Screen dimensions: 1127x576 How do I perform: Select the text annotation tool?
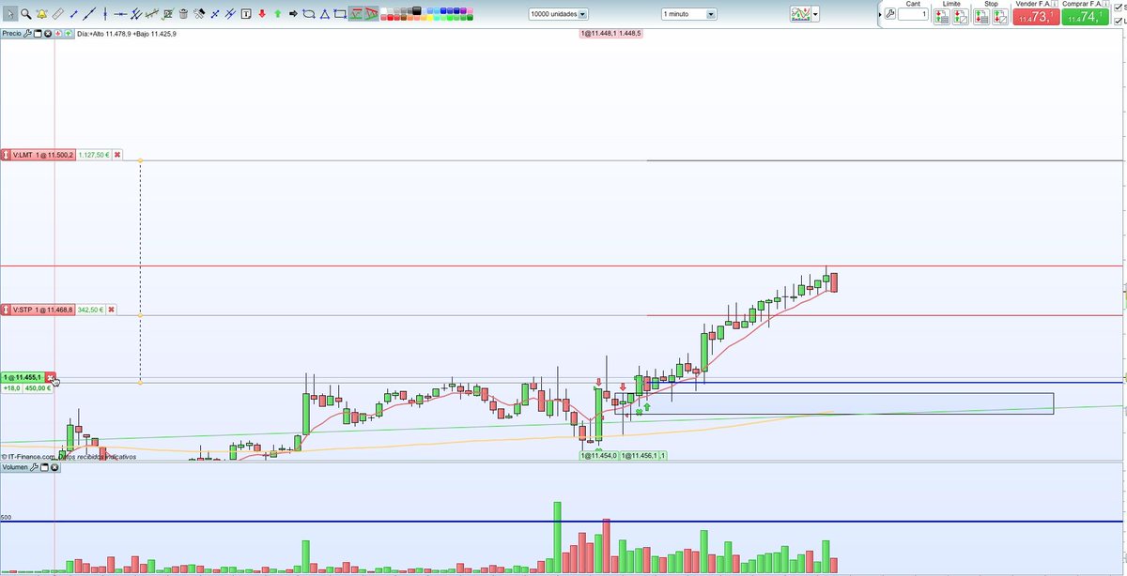(x=246, y=14)
